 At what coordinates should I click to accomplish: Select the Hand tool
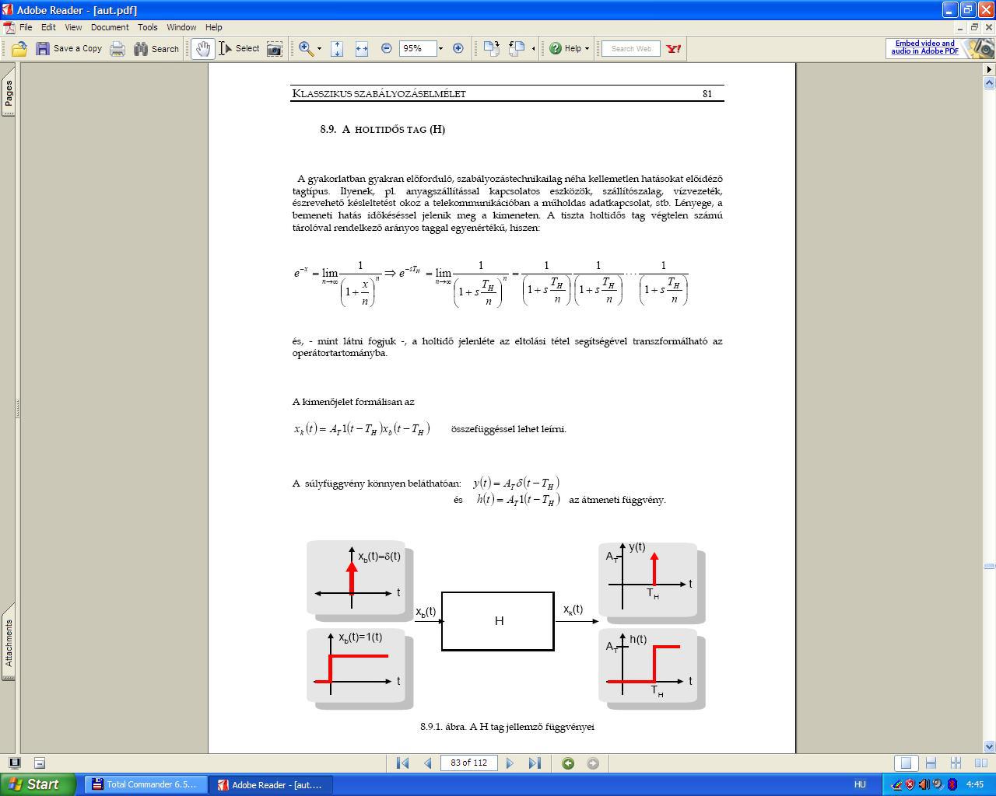pos(202,49)
